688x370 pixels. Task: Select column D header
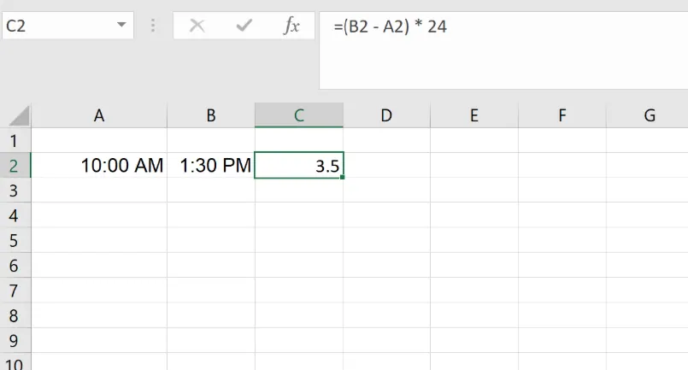pyautogui.click(x=386, y=115)
